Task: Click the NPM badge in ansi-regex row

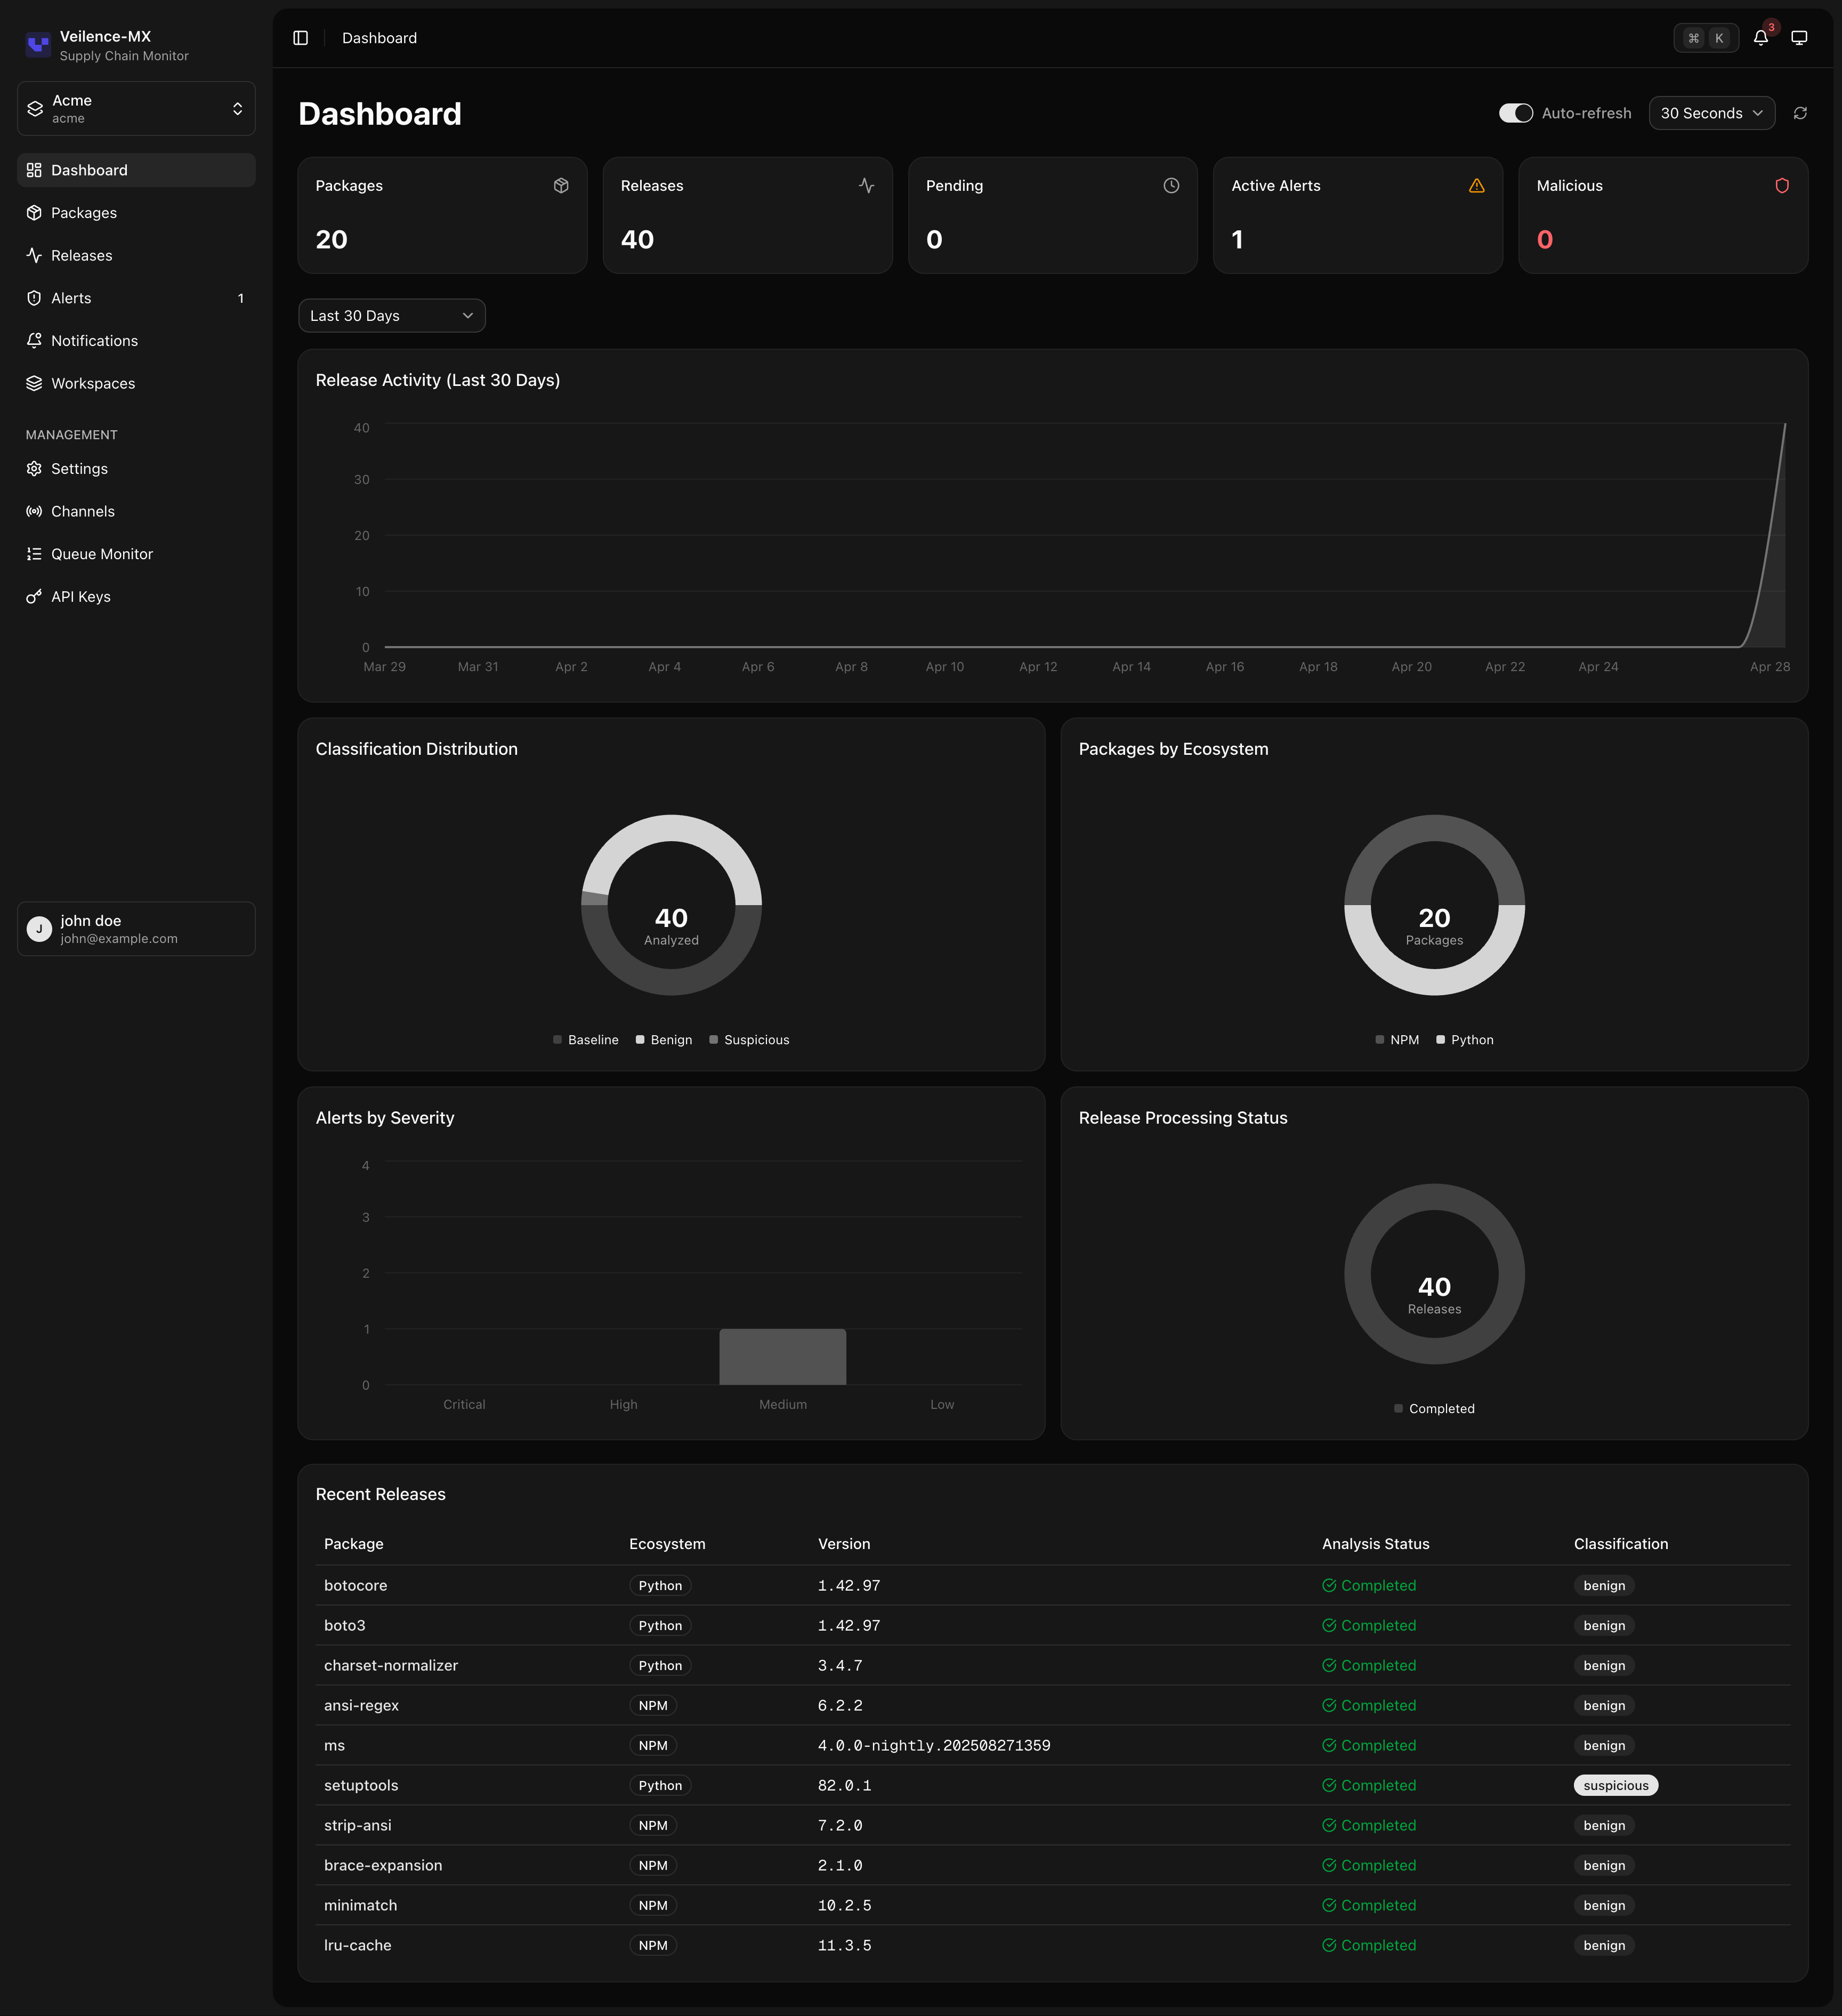Action: click(x=653, y=1706)
